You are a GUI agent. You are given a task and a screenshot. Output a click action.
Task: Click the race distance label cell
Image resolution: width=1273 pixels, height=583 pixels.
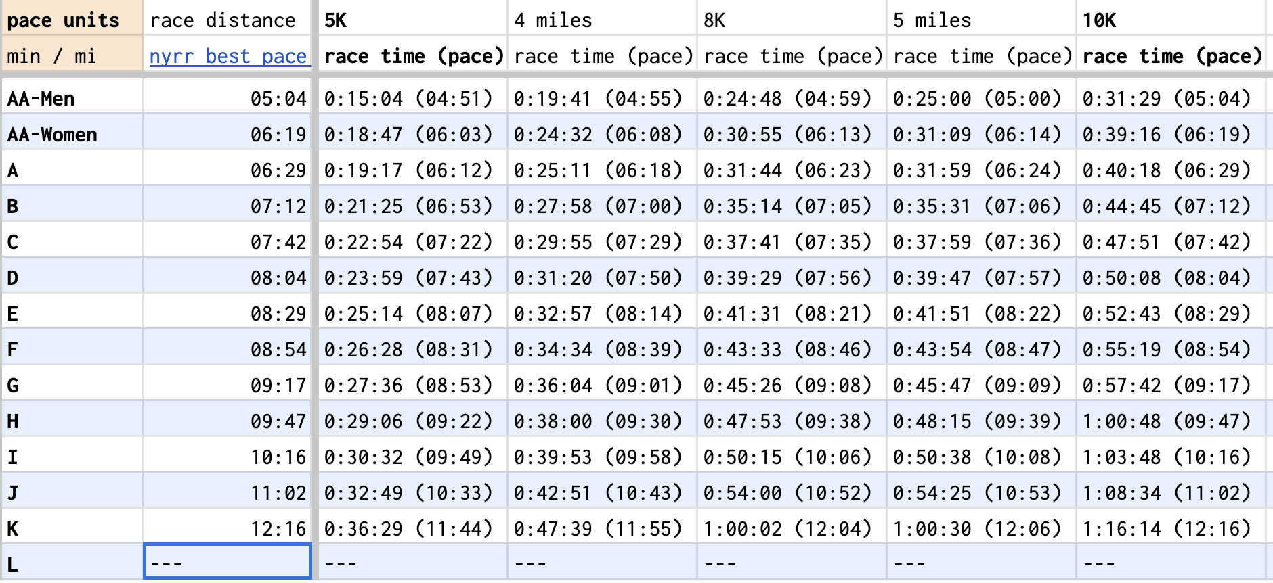click(x=223, y=20)
